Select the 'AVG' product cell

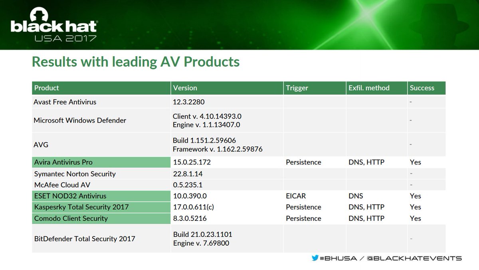101,145
